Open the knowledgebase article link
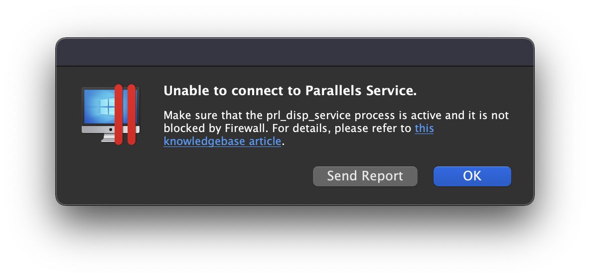The height and width of the screenshot is (279, 590). point(222,141)
